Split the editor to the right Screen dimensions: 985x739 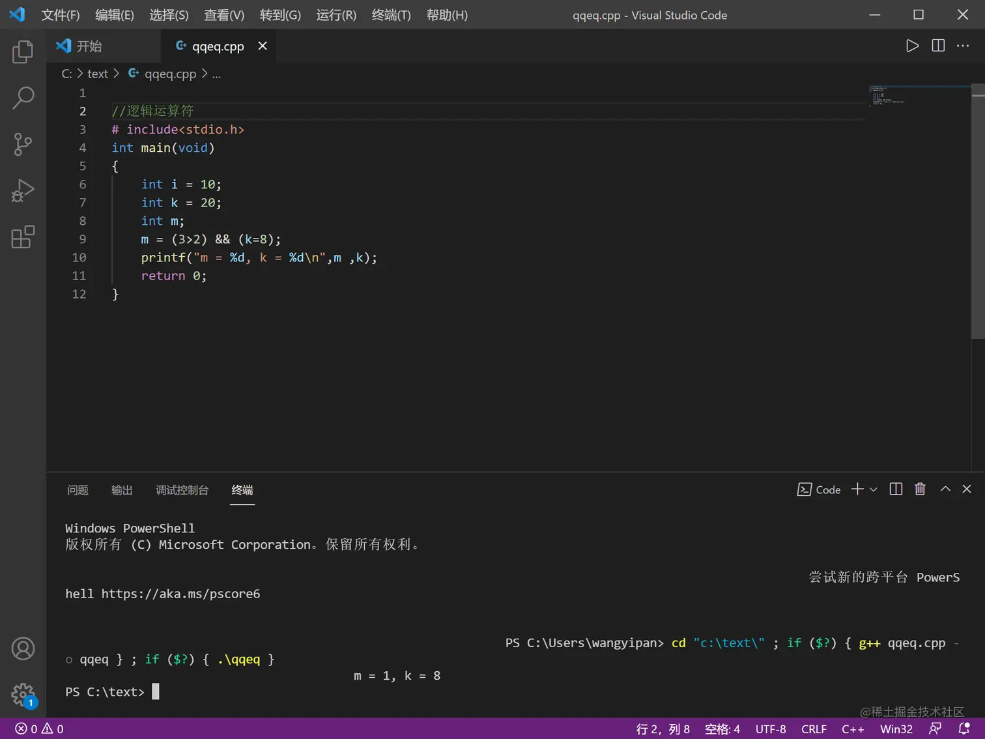pos(938,46)
